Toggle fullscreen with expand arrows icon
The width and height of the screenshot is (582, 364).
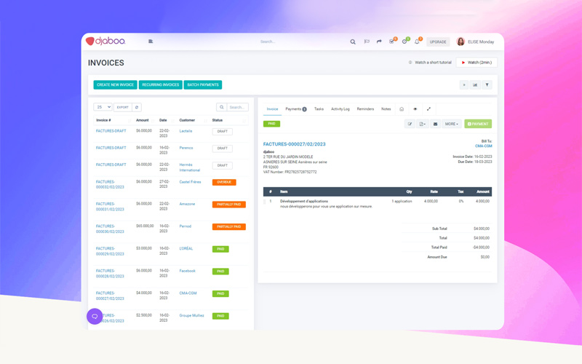pos(428,109)
